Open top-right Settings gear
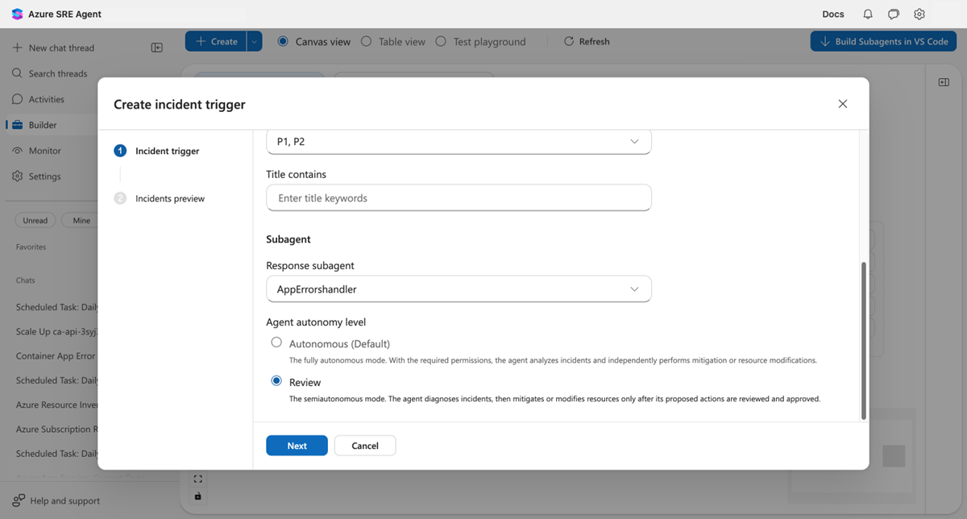 coord(919,14)
